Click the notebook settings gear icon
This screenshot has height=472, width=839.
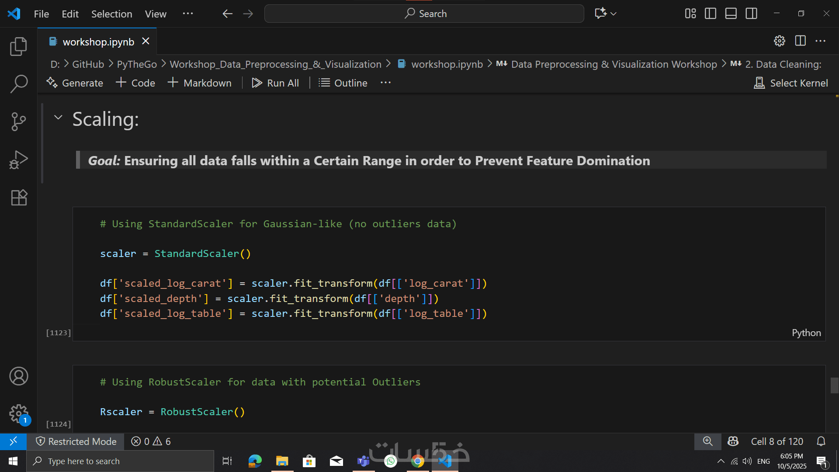pos(780,41)
